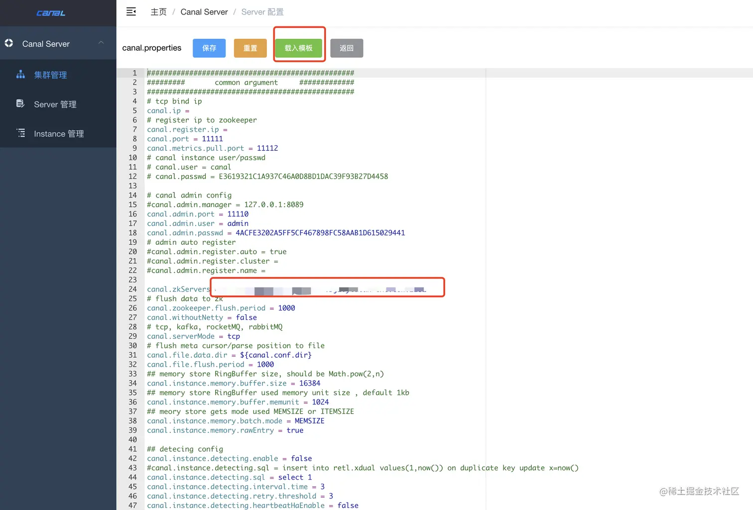Click line 8 canal.port = 11111

185,139
